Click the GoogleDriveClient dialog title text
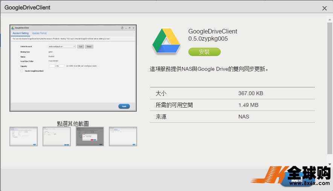 27,8
